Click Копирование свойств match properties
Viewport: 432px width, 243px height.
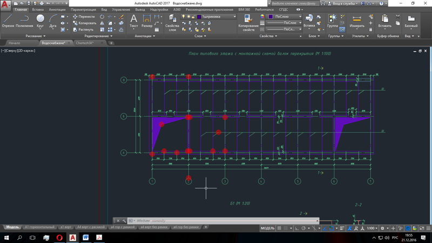[248, 23]
